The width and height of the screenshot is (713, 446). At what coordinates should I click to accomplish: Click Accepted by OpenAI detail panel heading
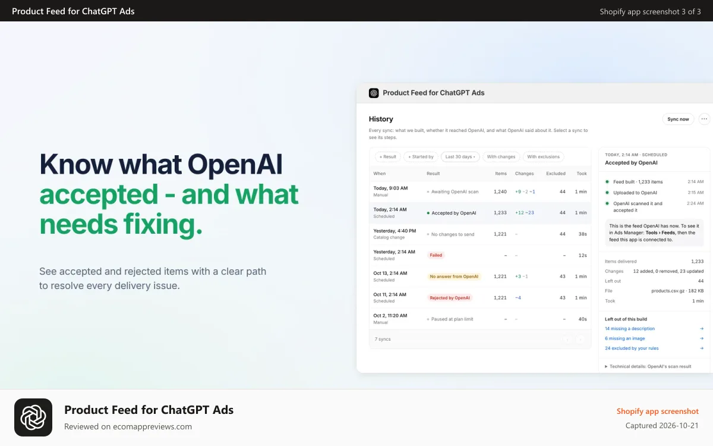[x=631, y=162]
